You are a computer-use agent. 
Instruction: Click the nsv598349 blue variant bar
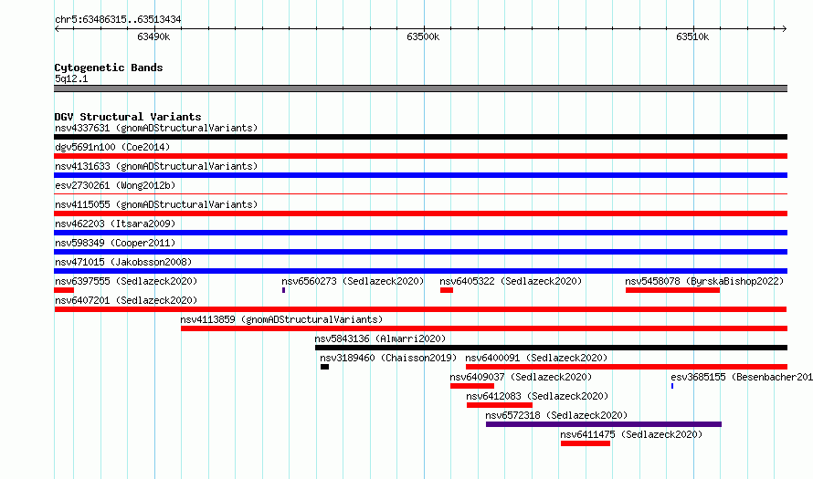click(x=420, y=252)
